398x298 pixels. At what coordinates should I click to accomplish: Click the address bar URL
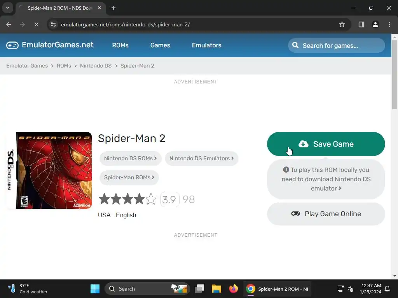[126, 24]
